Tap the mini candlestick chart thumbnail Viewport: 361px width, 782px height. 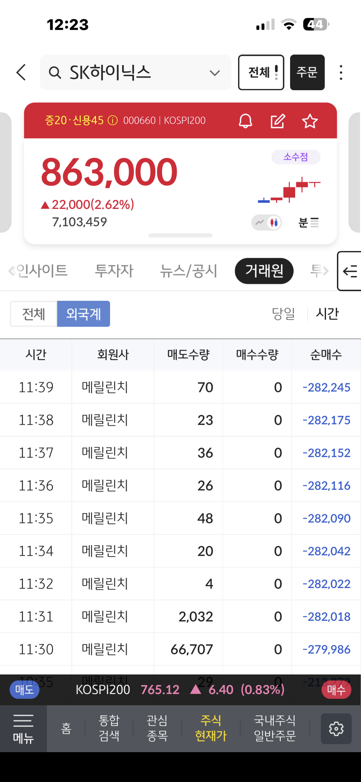coord(289,190)
